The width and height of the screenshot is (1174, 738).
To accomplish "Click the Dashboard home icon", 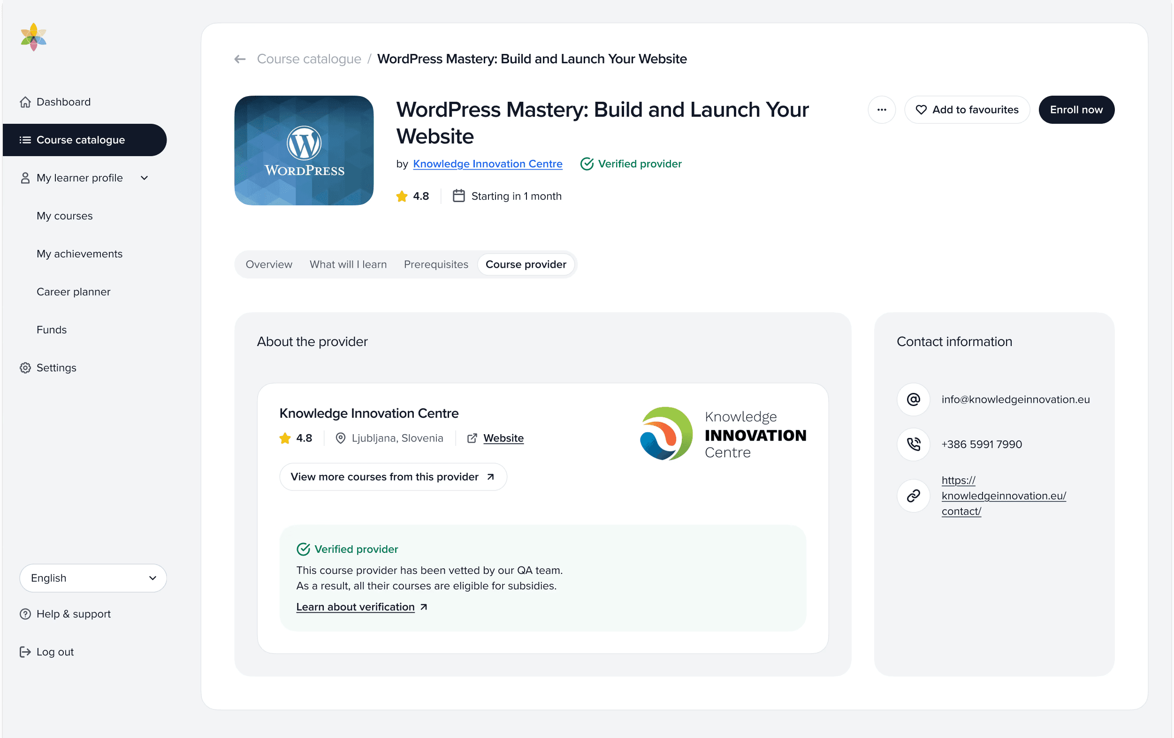I will 25,102.
